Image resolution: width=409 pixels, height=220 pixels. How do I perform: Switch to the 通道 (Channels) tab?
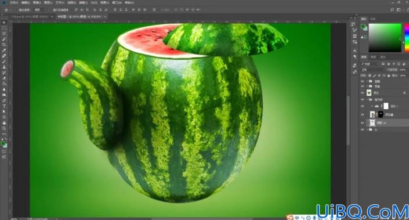(x=374, y=57)
